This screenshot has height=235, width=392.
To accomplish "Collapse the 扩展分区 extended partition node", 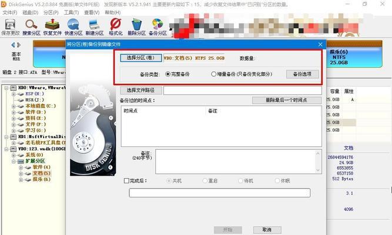I will pos(14,161).
